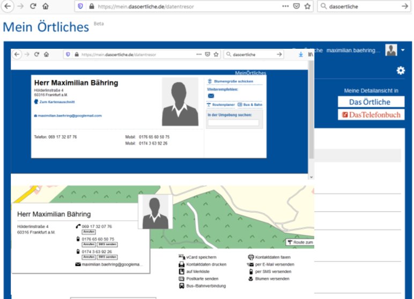The width and height of the screenshot is (414, 299).
Task: Click Postkarte senden option
Action: click(x=199, y=279)
